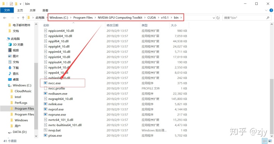The image size is (274, 144).
Task: Open Windows (C:) in the navigation pane
Action: (22, 85)
